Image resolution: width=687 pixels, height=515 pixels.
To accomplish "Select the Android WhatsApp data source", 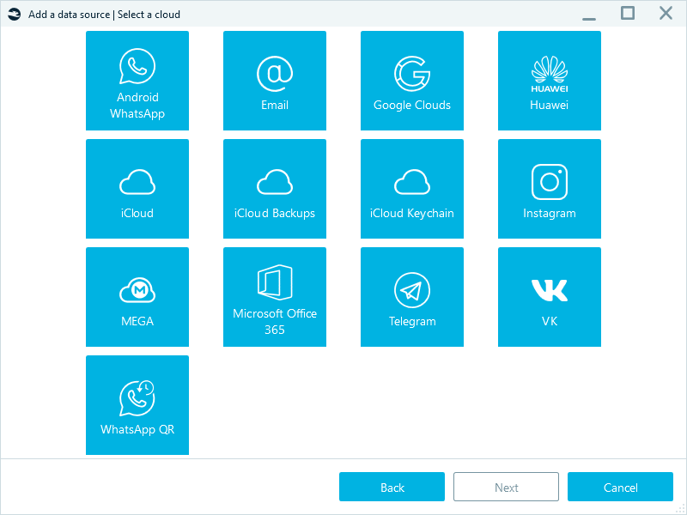I will pos(137,81).
